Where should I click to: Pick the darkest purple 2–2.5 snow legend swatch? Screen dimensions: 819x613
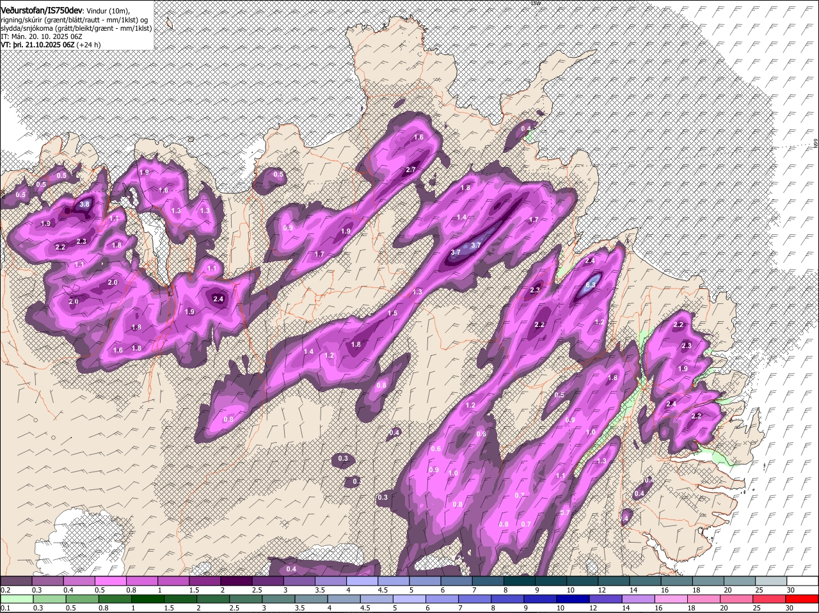click(236, 581)
